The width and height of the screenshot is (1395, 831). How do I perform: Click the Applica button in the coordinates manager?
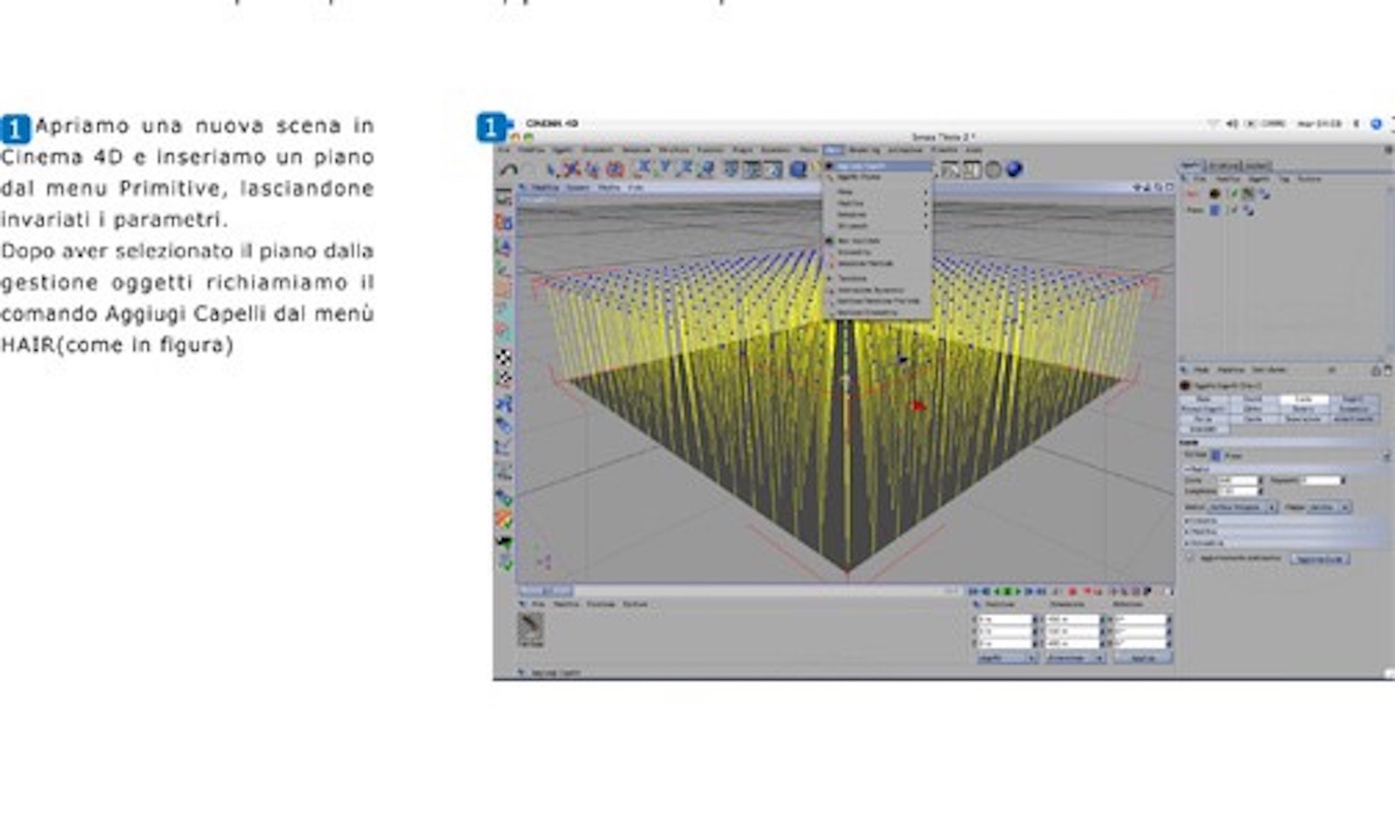pyautogui.click(x=1143, y=657)
